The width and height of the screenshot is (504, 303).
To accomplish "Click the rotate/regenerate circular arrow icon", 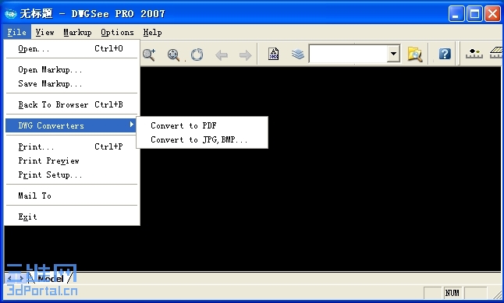I will pos(197,55).
